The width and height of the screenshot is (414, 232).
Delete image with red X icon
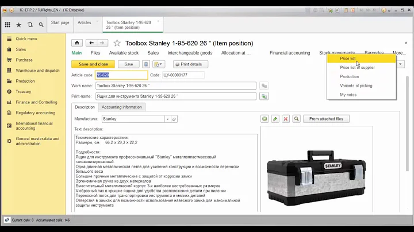tap(286, 119)
